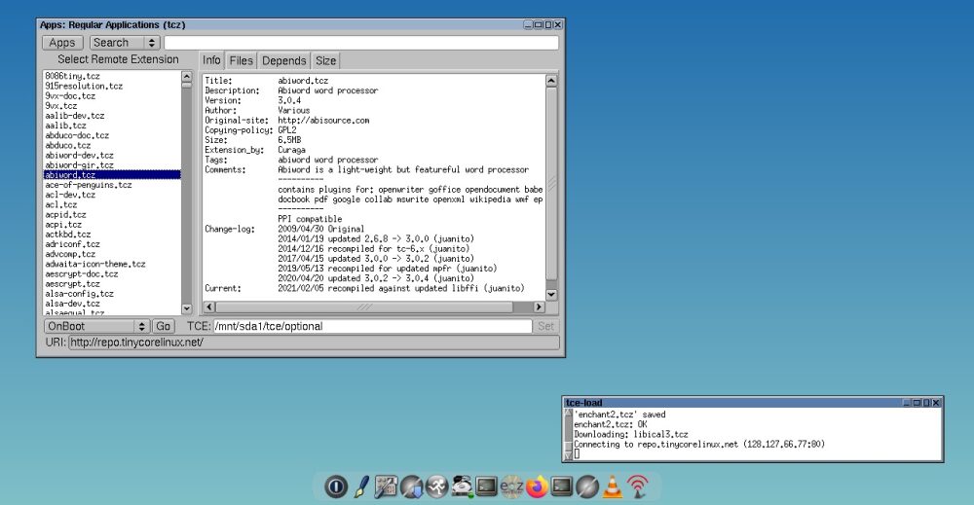Click info pane horizontal scrollbar thumb
The image size is (974, 505).
tap(364, 307)
